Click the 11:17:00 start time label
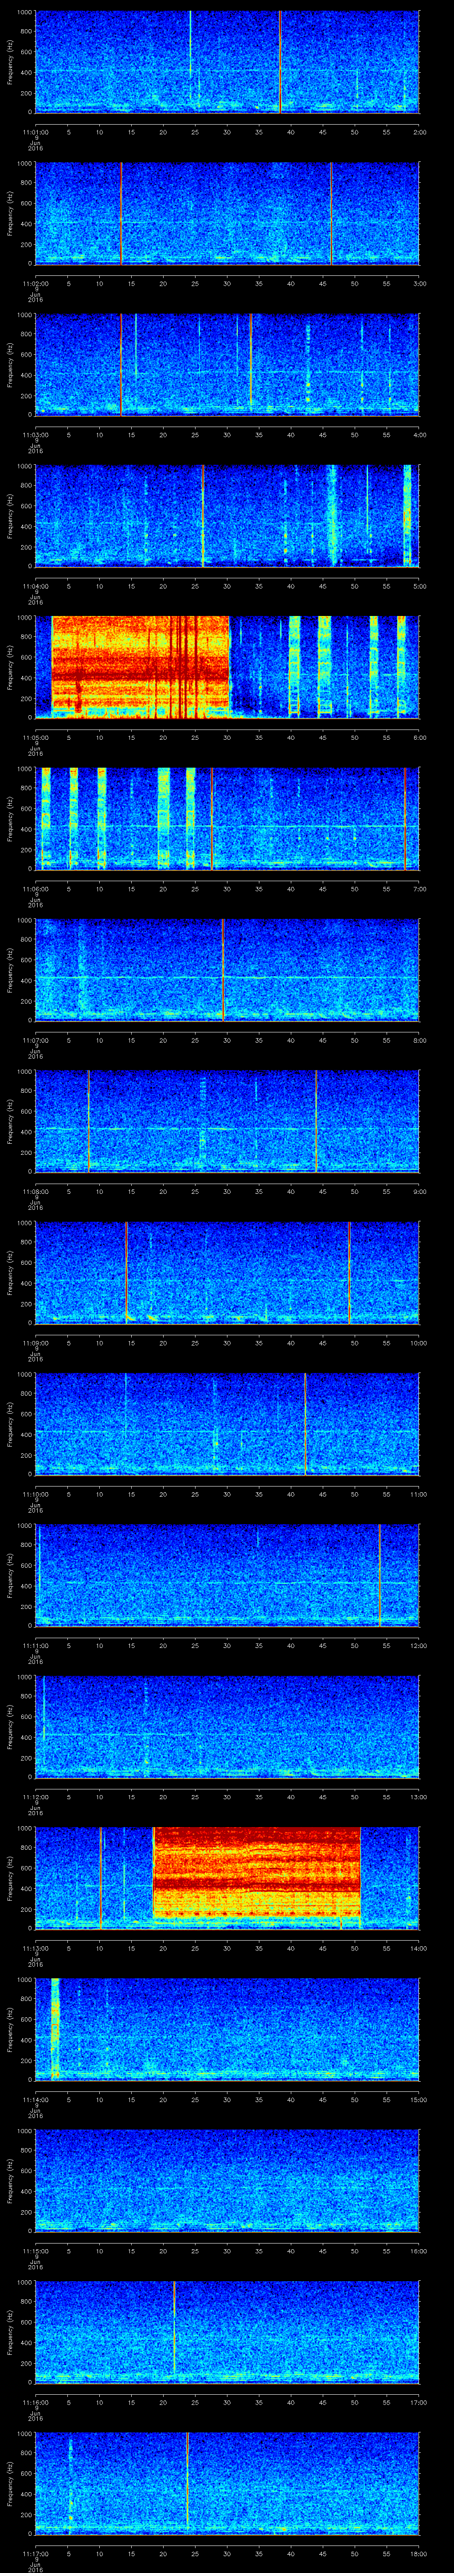The height and width of the screenshot is (2573, 454). [x=36, y=2553]
